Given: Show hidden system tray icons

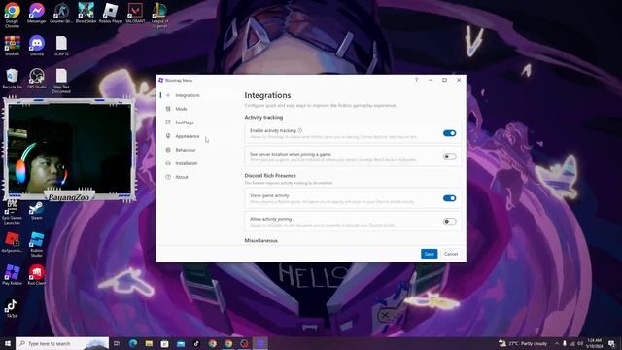Looking at the screenshot, I should 557,343.
